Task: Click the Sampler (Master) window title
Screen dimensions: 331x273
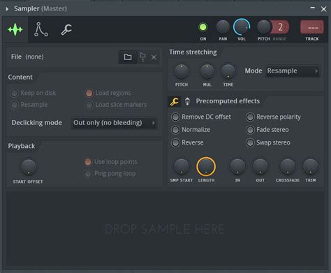Action: pyautogui.click(x=41, y=8)
